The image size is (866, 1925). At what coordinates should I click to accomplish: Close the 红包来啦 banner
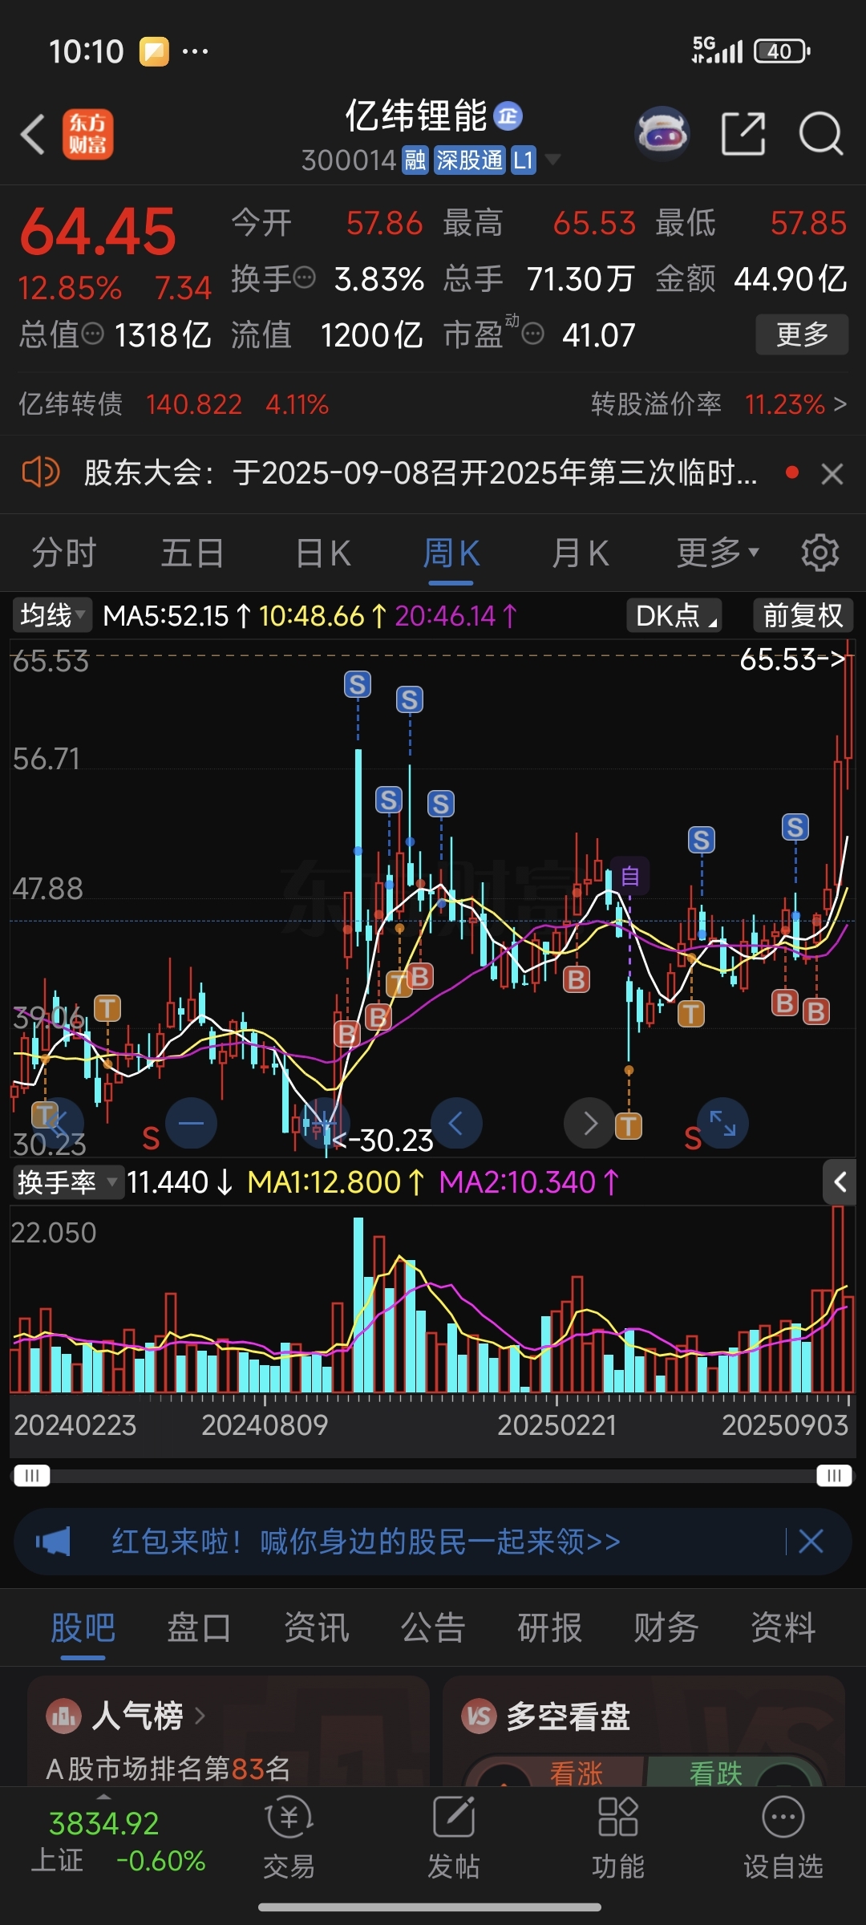[811, 1542]
